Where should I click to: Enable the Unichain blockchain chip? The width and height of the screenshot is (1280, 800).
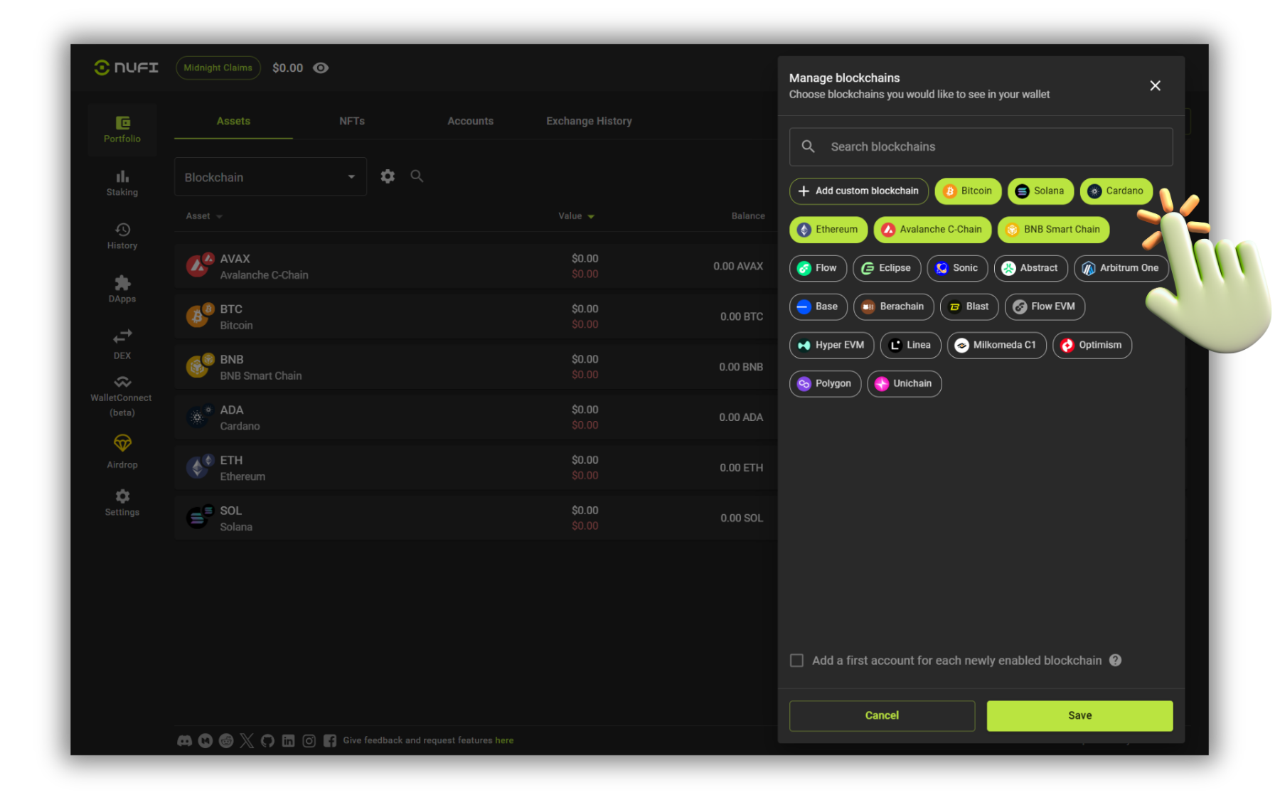click(x=904, y=384)
